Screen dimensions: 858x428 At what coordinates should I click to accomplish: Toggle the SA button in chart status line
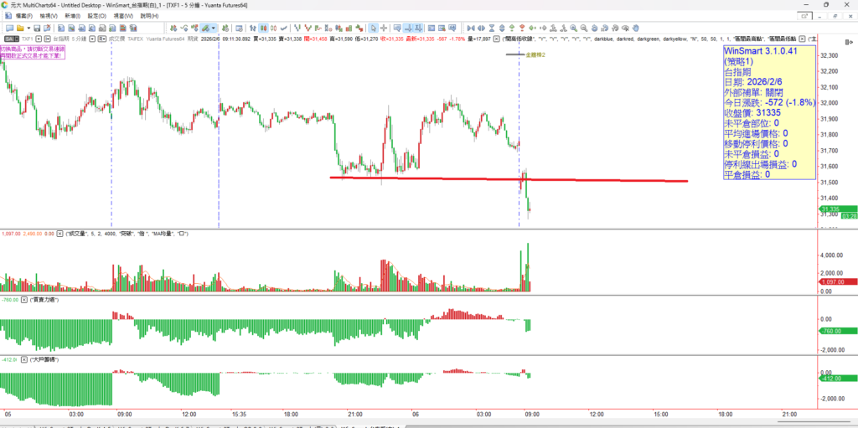tap(10, 39)
